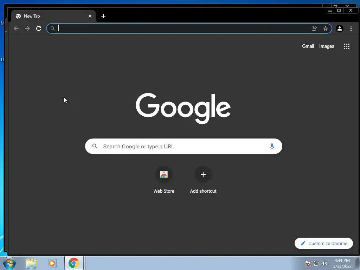Click the Google search box

point(184,146)
